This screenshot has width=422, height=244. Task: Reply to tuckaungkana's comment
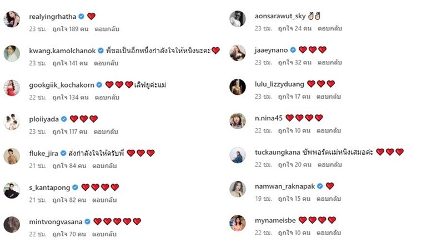(x=330, y=165)
